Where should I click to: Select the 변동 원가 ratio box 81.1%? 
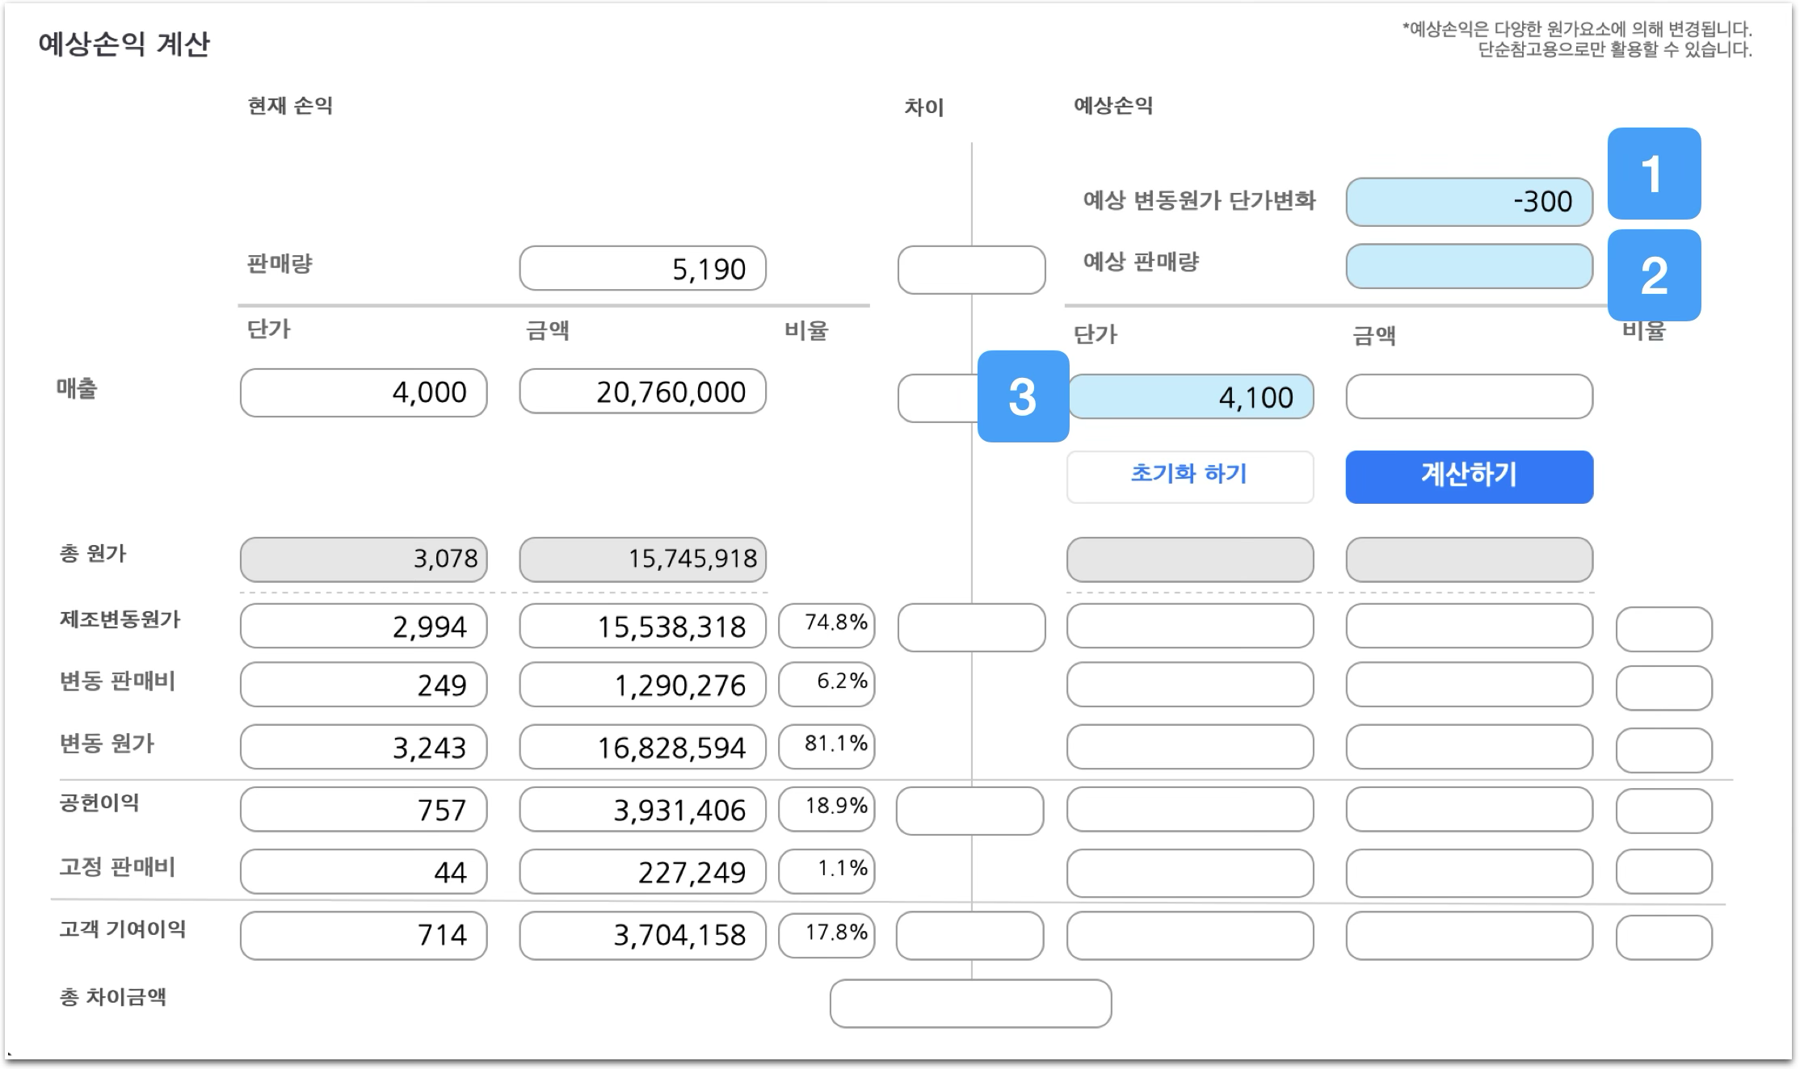[x=826, y=746]
